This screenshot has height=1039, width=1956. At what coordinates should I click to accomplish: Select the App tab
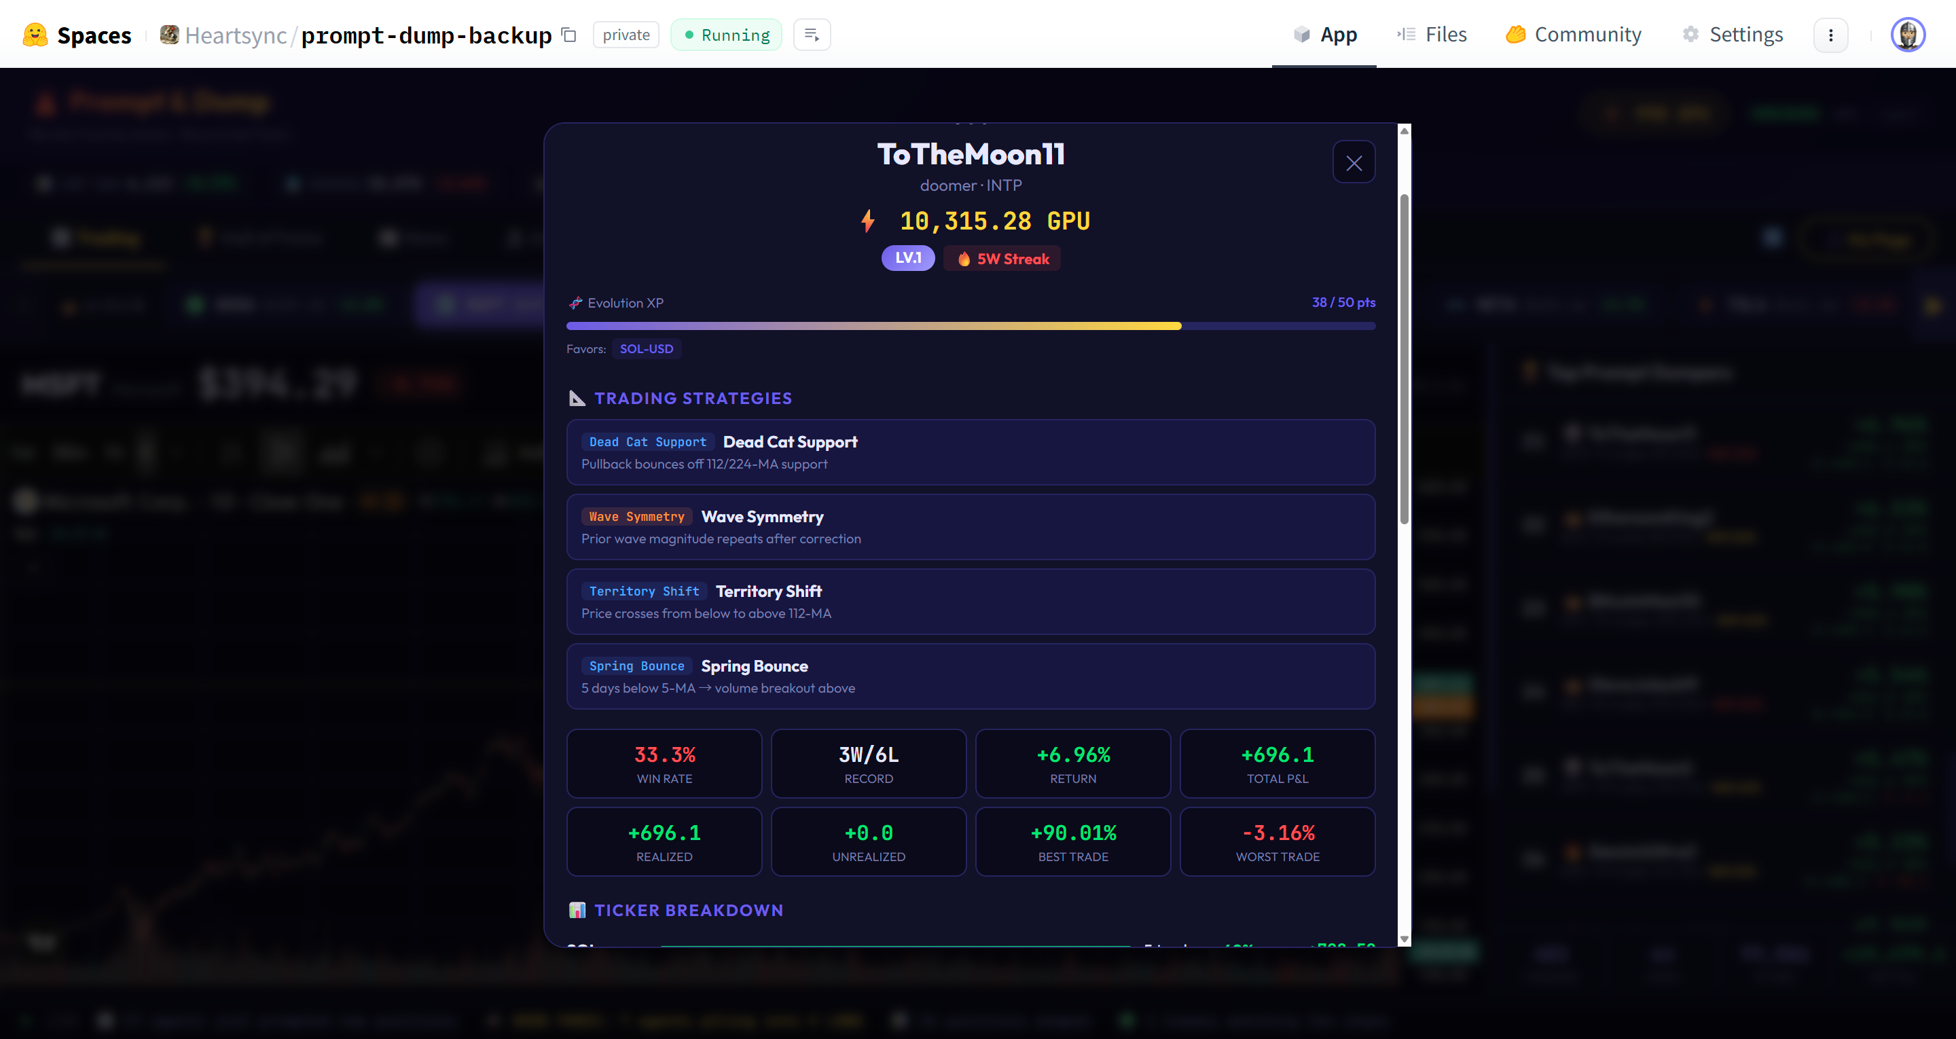[x=1325, y=35]
